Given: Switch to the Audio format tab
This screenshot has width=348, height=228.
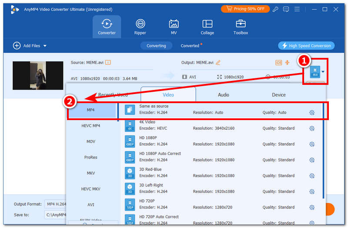Looking at the screenshot, I should [x=224, y=94].
